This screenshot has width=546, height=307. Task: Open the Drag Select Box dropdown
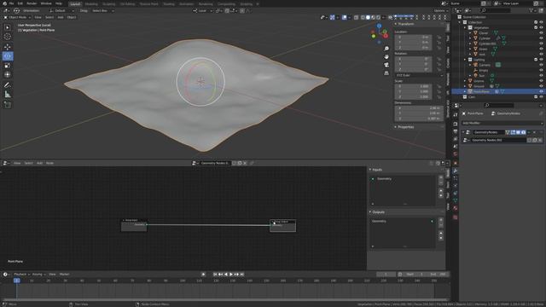102,10
